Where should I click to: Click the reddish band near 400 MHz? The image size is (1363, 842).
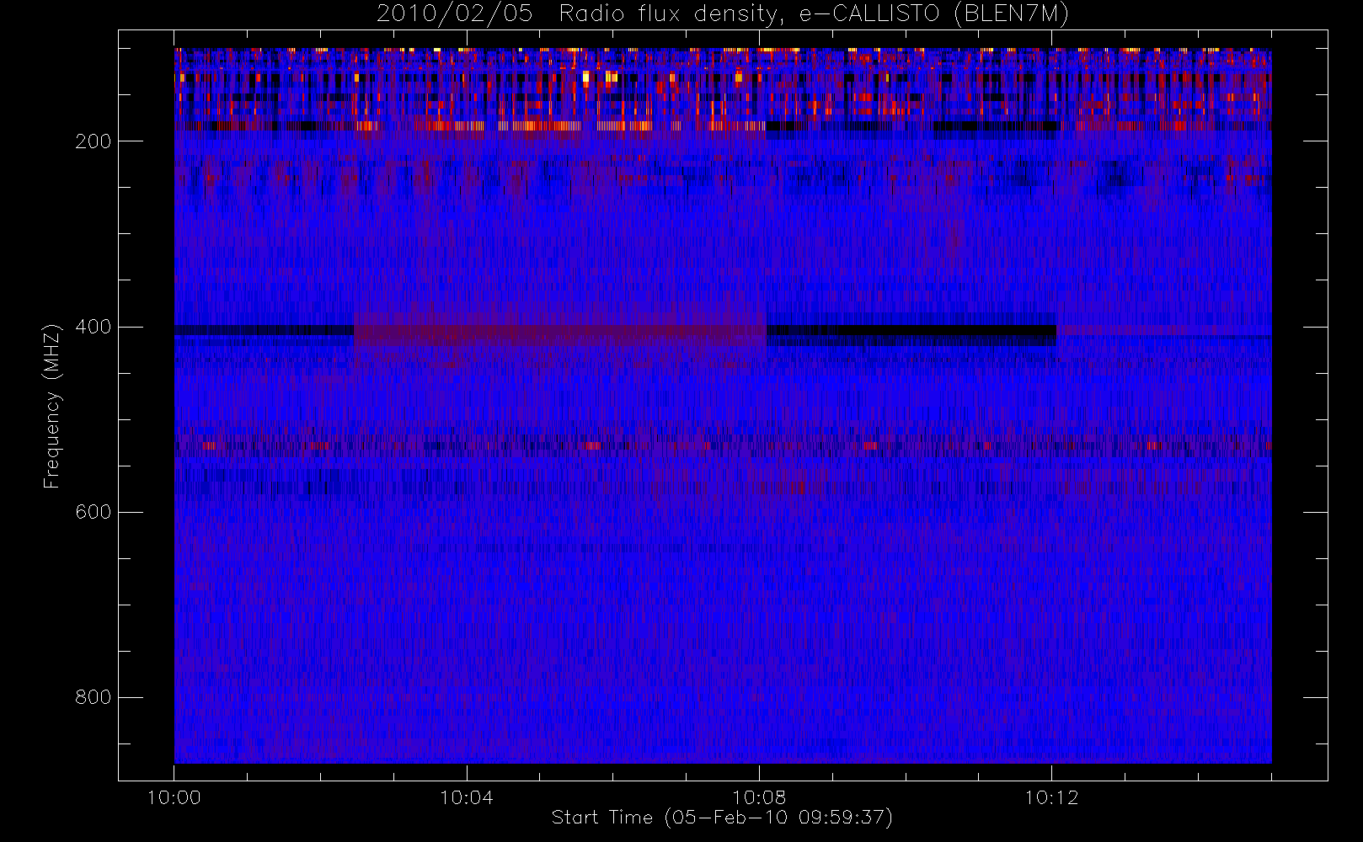[x=560, y=331]
